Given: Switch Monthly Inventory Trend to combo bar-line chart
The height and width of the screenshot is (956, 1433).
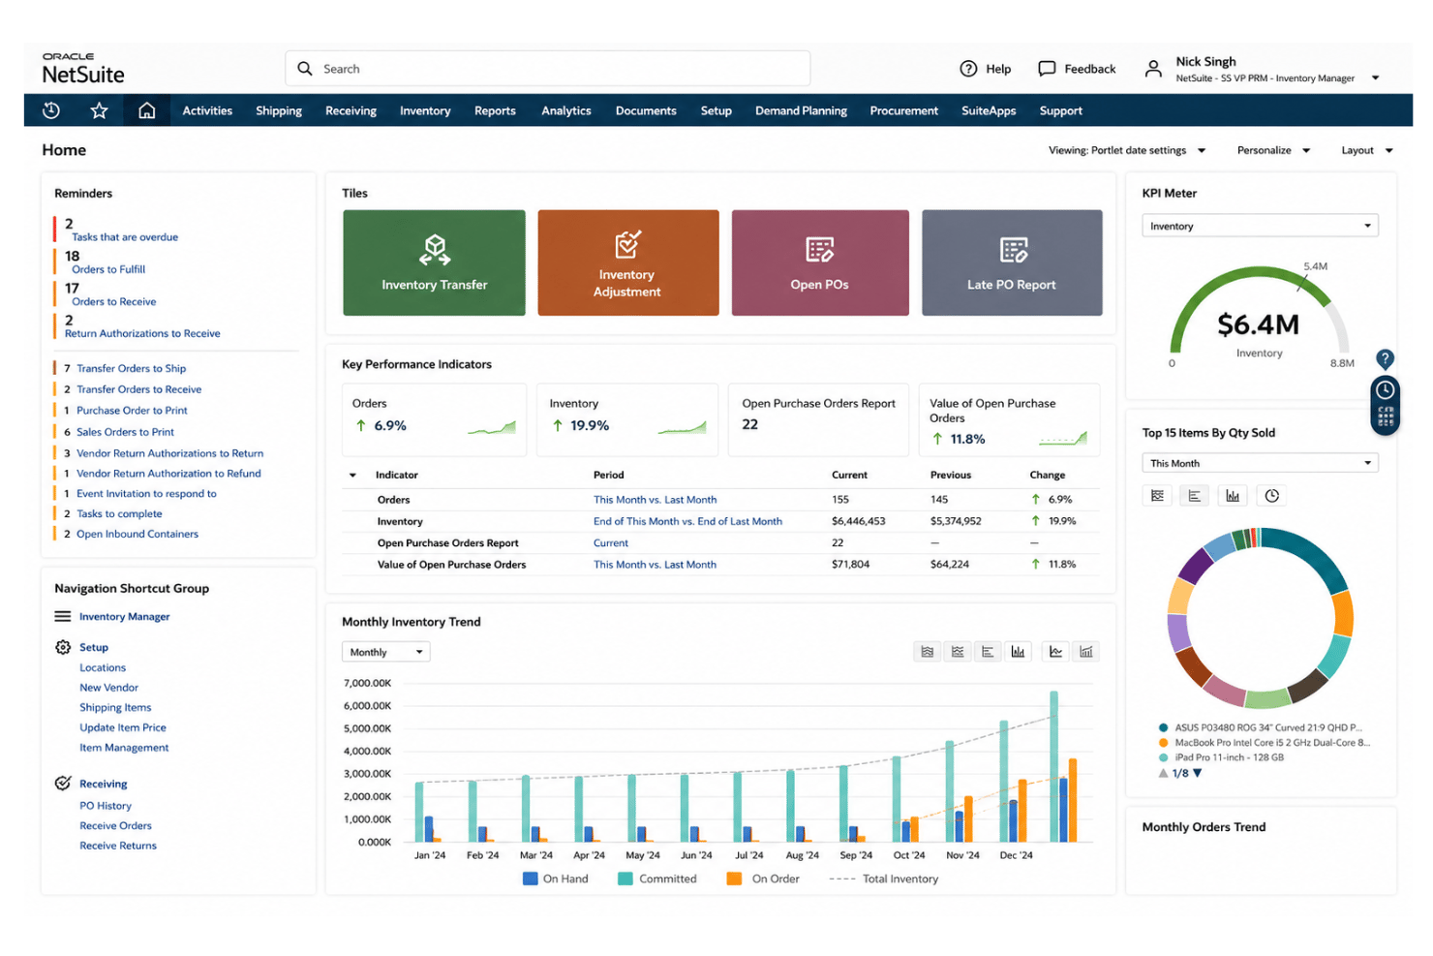Looking at the screenshot, I should [x=1086, y=652].
